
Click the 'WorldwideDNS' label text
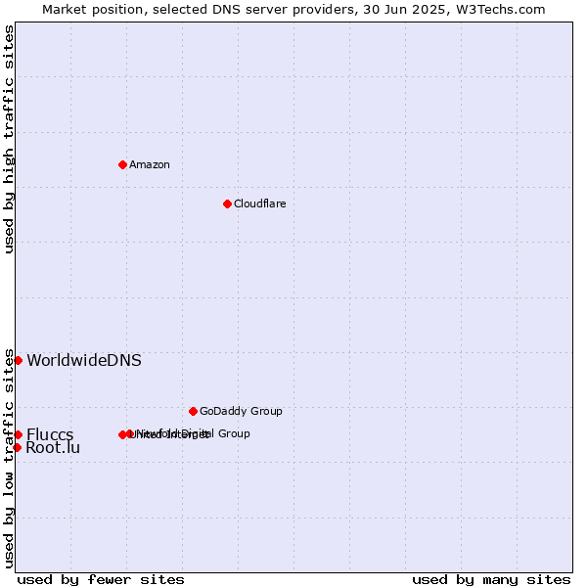pyautogui.click(x=84, y=360)
